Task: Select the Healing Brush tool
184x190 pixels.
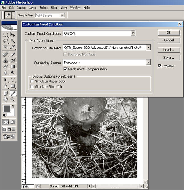Action: coord(6,55)
